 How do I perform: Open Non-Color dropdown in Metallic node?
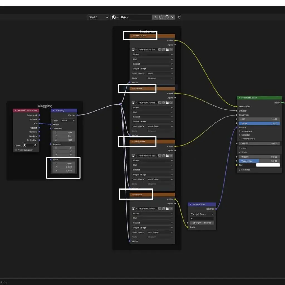(160, 127)
